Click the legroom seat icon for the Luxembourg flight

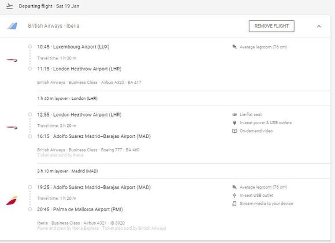click(234, 47)
